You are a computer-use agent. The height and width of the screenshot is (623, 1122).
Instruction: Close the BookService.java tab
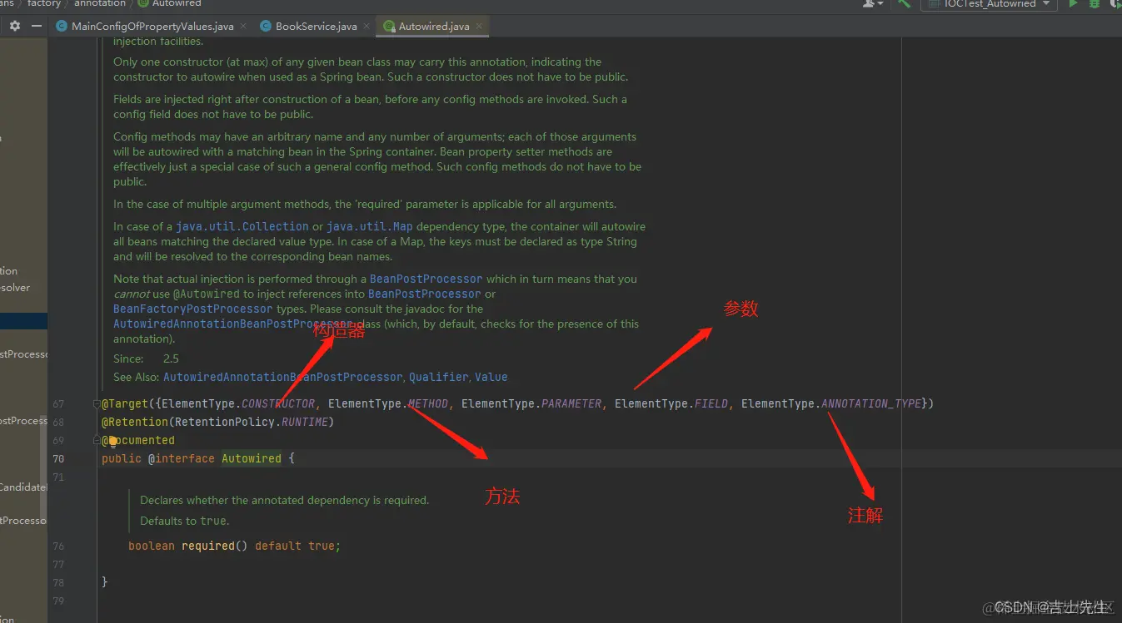pos(366,26)
